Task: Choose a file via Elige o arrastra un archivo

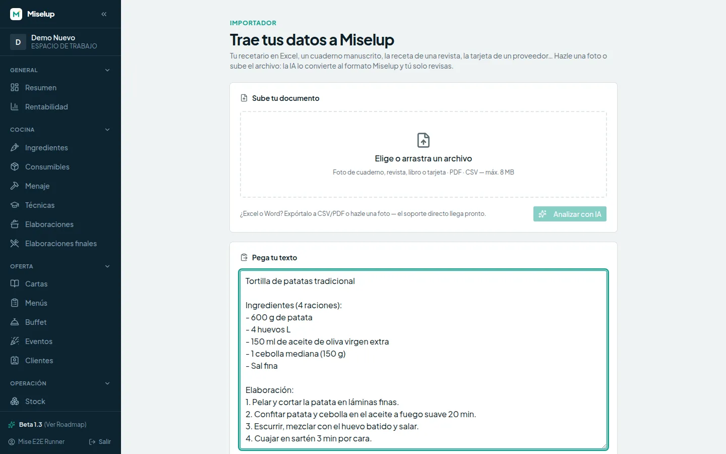Action: pyautogui.click(x=423, y=158)
